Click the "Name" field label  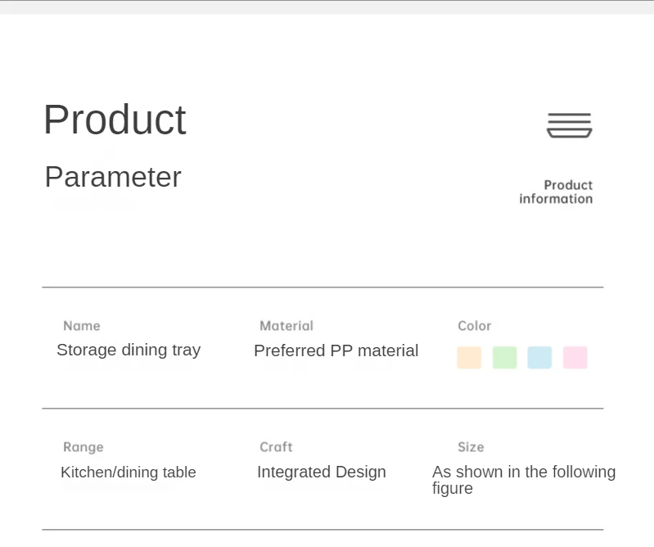pos(82,326)
